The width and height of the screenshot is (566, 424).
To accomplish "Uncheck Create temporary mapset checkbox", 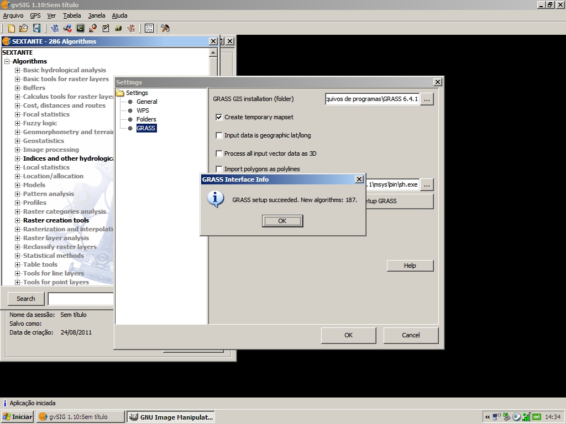I will pos(219,117).
